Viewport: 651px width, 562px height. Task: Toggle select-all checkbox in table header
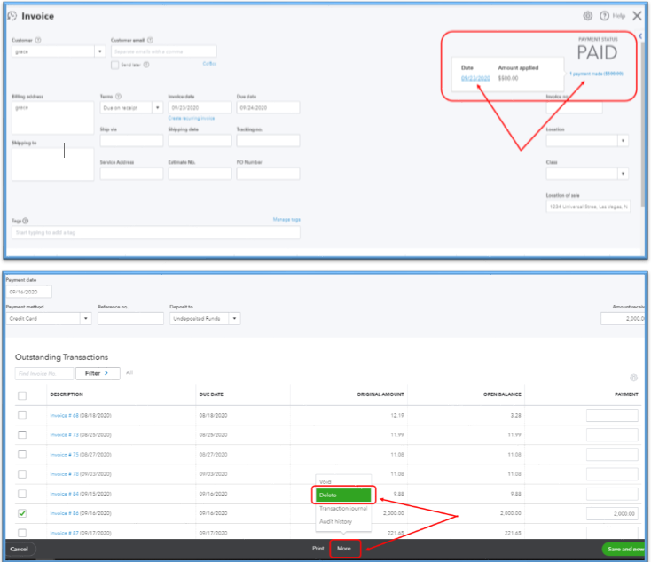pyautogui.click(x=22, y=395)
